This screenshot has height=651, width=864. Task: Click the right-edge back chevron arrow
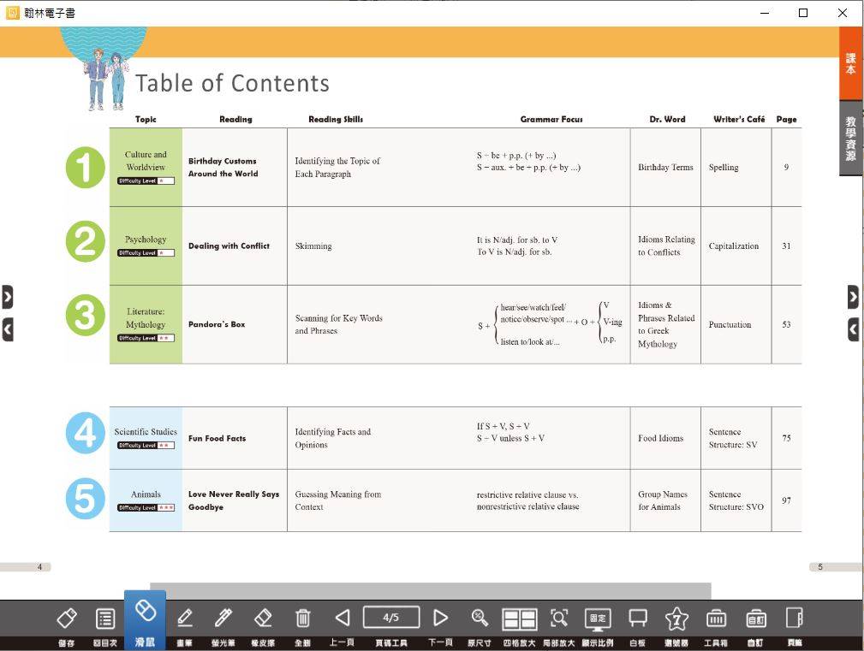coord(853,329)
